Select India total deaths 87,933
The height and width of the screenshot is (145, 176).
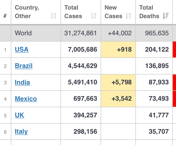click(159, 82)
